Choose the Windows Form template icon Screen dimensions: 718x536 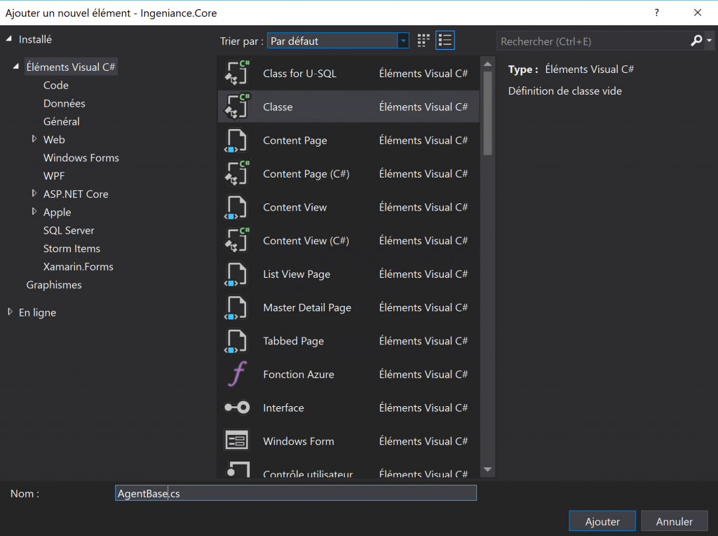click(x=237, y=441)
